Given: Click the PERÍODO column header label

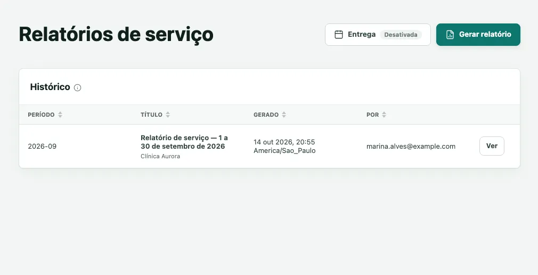Looking at the screenshot, I should pyautogui.click(x=41, y=115).
